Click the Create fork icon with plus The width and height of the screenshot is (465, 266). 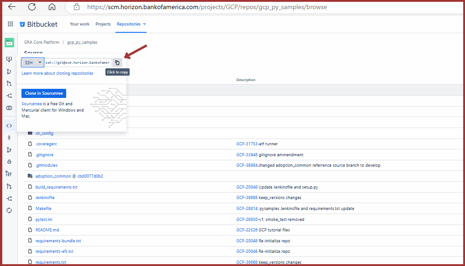click(x=9, y=96)
